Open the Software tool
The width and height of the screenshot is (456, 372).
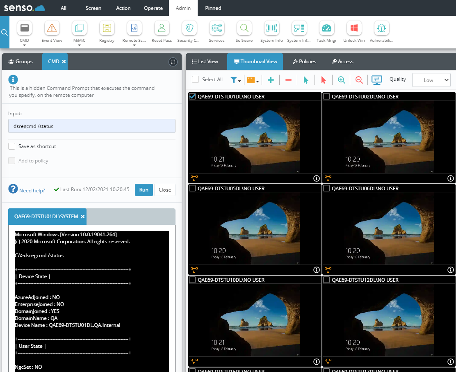point(244,28)
